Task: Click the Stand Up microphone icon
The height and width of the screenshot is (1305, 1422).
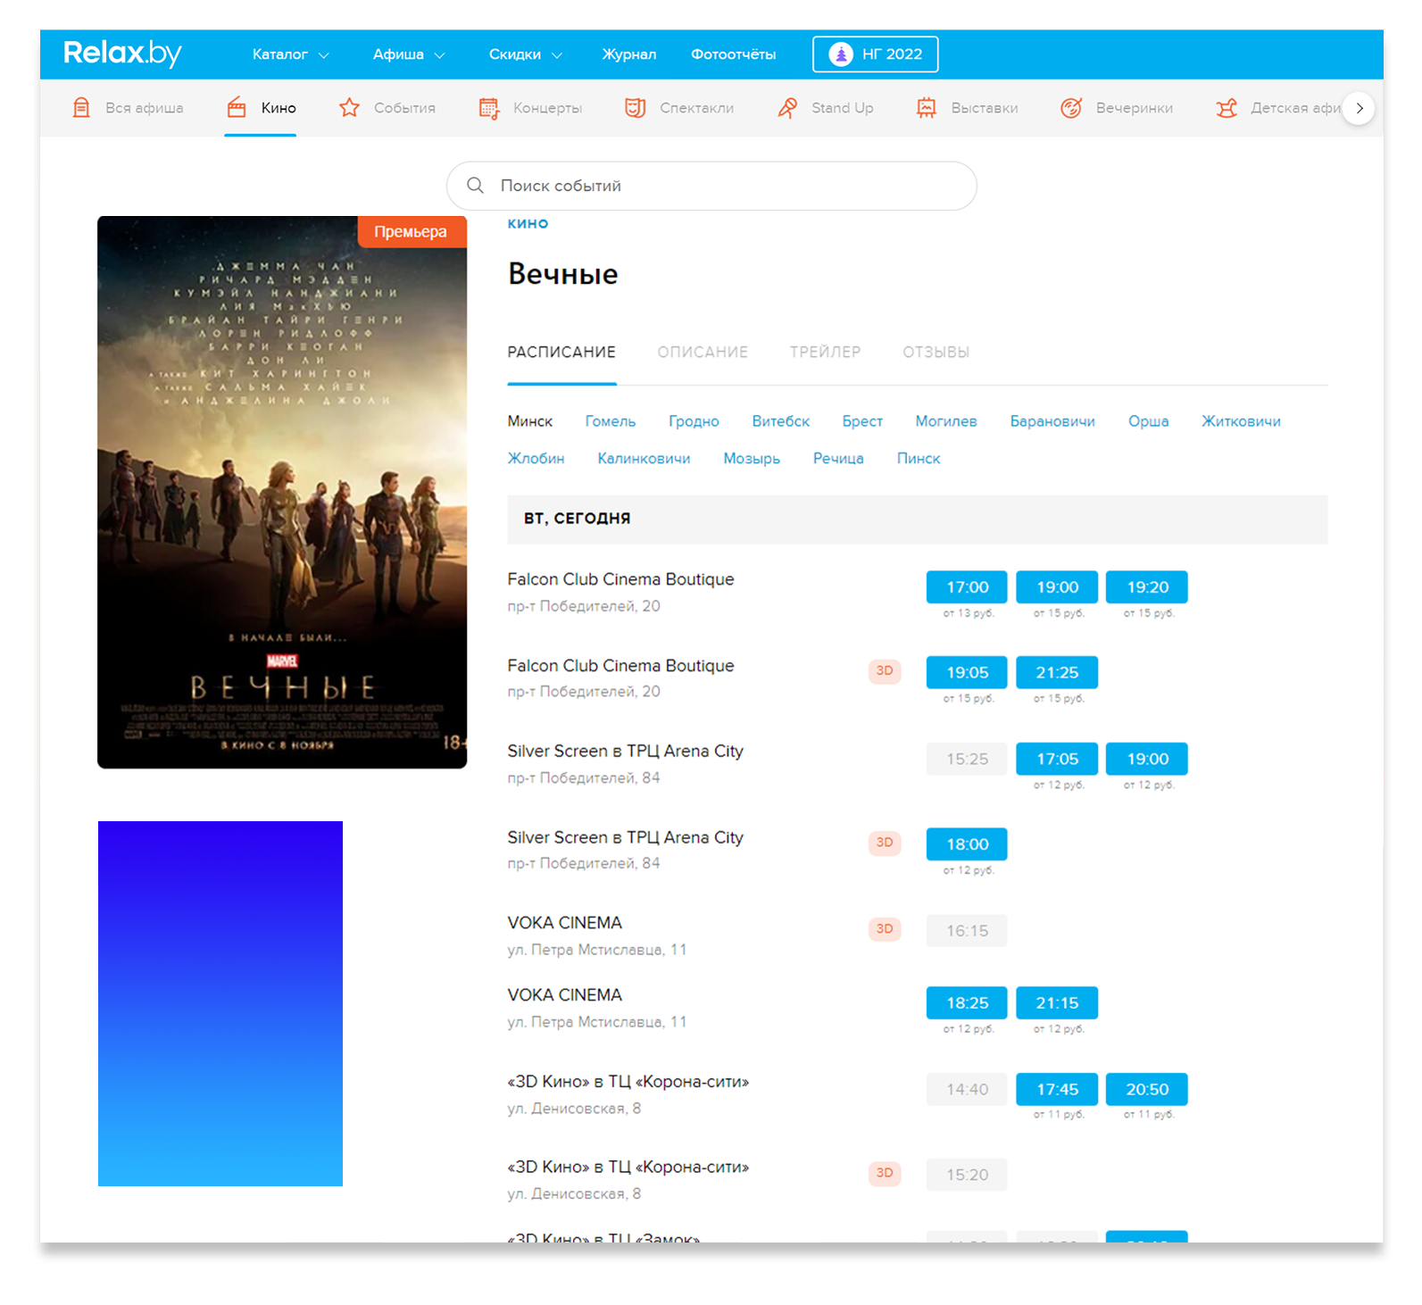Action: click(787, 108)
